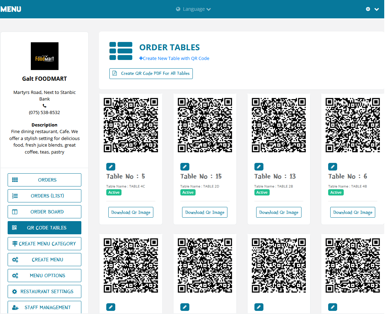Select QR Code Tables in sidebar
Screen dimensions: 387x314
(44, 228)
